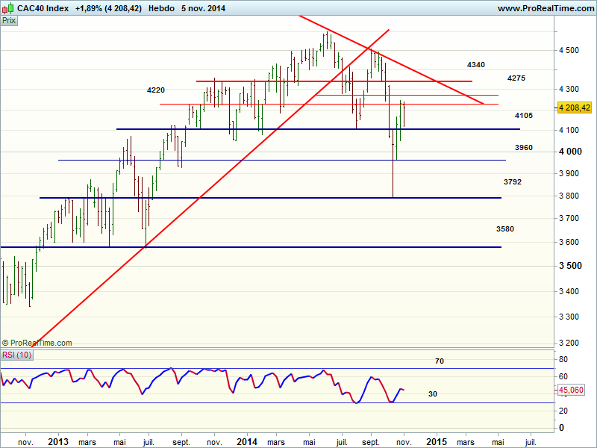The image size is (597, 448).
Task: Select the Prix panel label
Action: click(x=9, y=21)
